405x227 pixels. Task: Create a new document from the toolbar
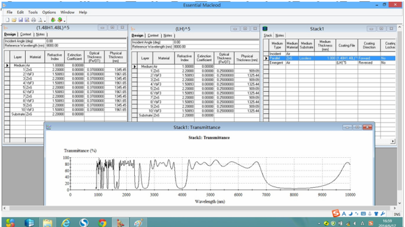point(7,20)
